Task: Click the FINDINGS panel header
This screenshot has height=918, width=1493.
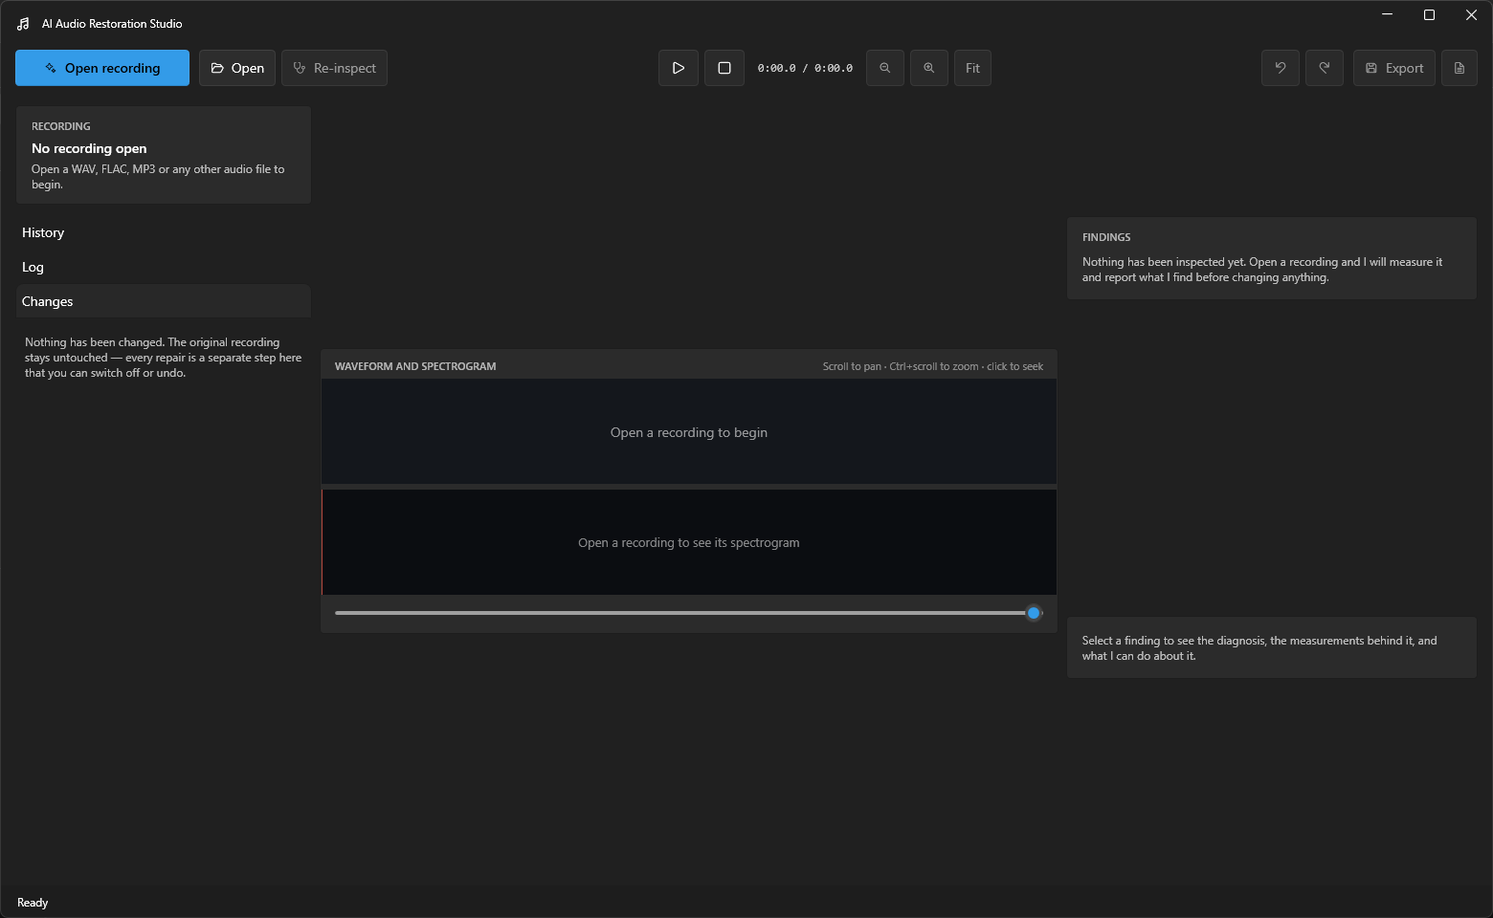Action: pos(1106,237)
